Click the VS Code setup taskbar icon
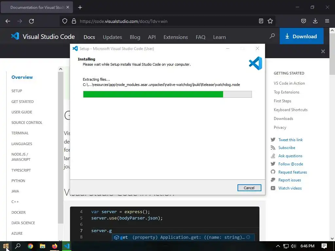The height and width of the screenshot is (251, 335). pyautogui.click(x=67, y=246)
